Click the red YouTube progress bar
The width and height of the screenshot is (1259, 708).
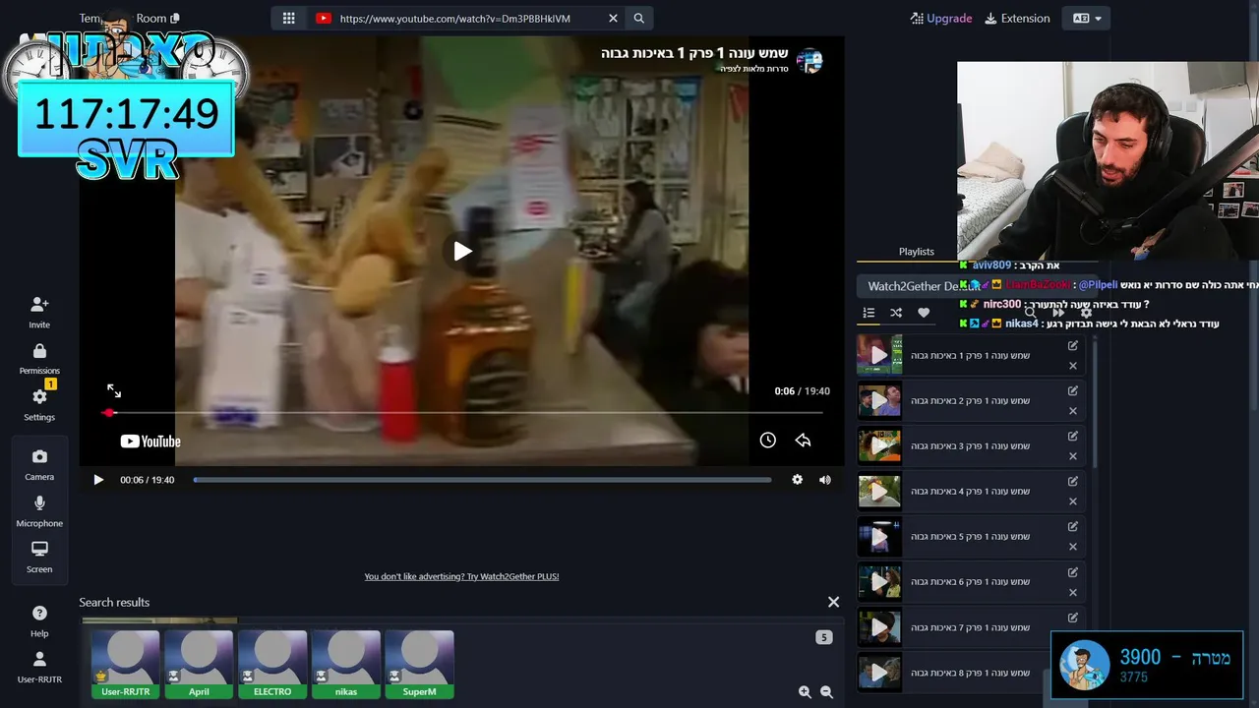coord(461,413)
